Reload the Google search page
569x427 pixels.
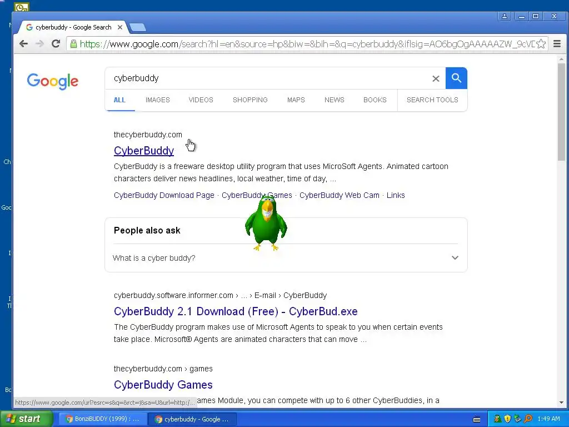(x=56, y=44)
